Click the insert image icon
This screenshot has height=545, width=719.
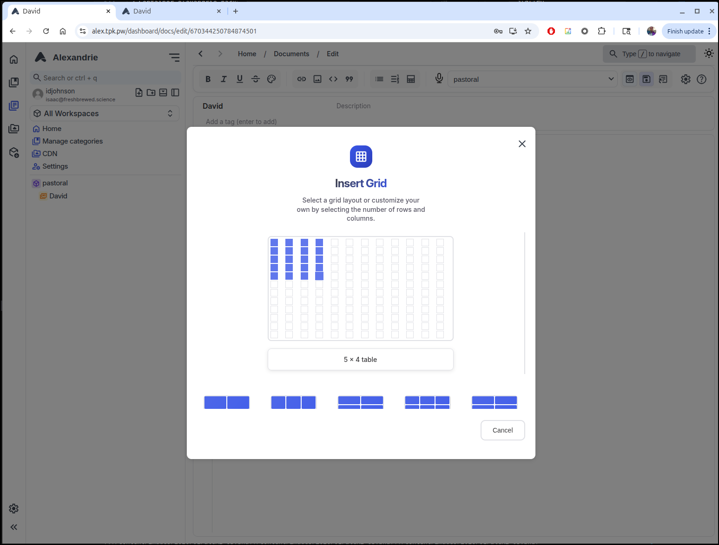coord(317,79)
